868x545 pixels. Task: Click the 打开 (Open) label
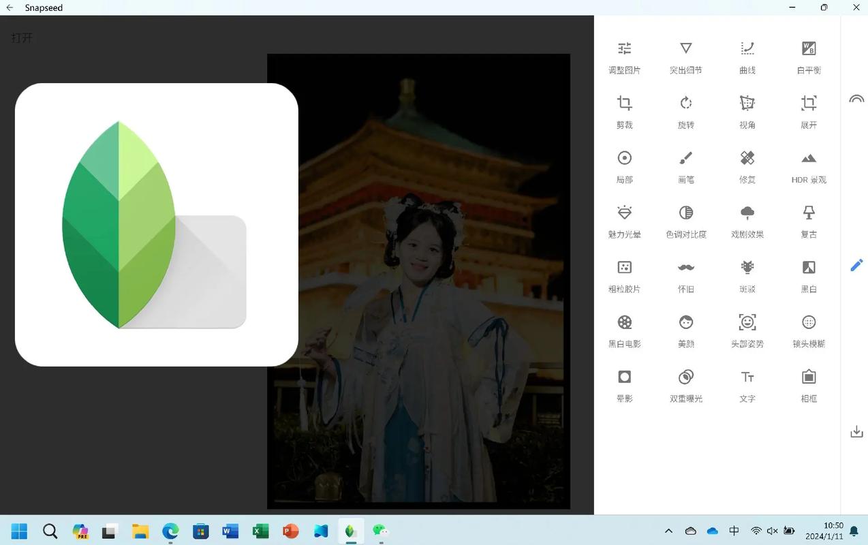click(21, 37)
